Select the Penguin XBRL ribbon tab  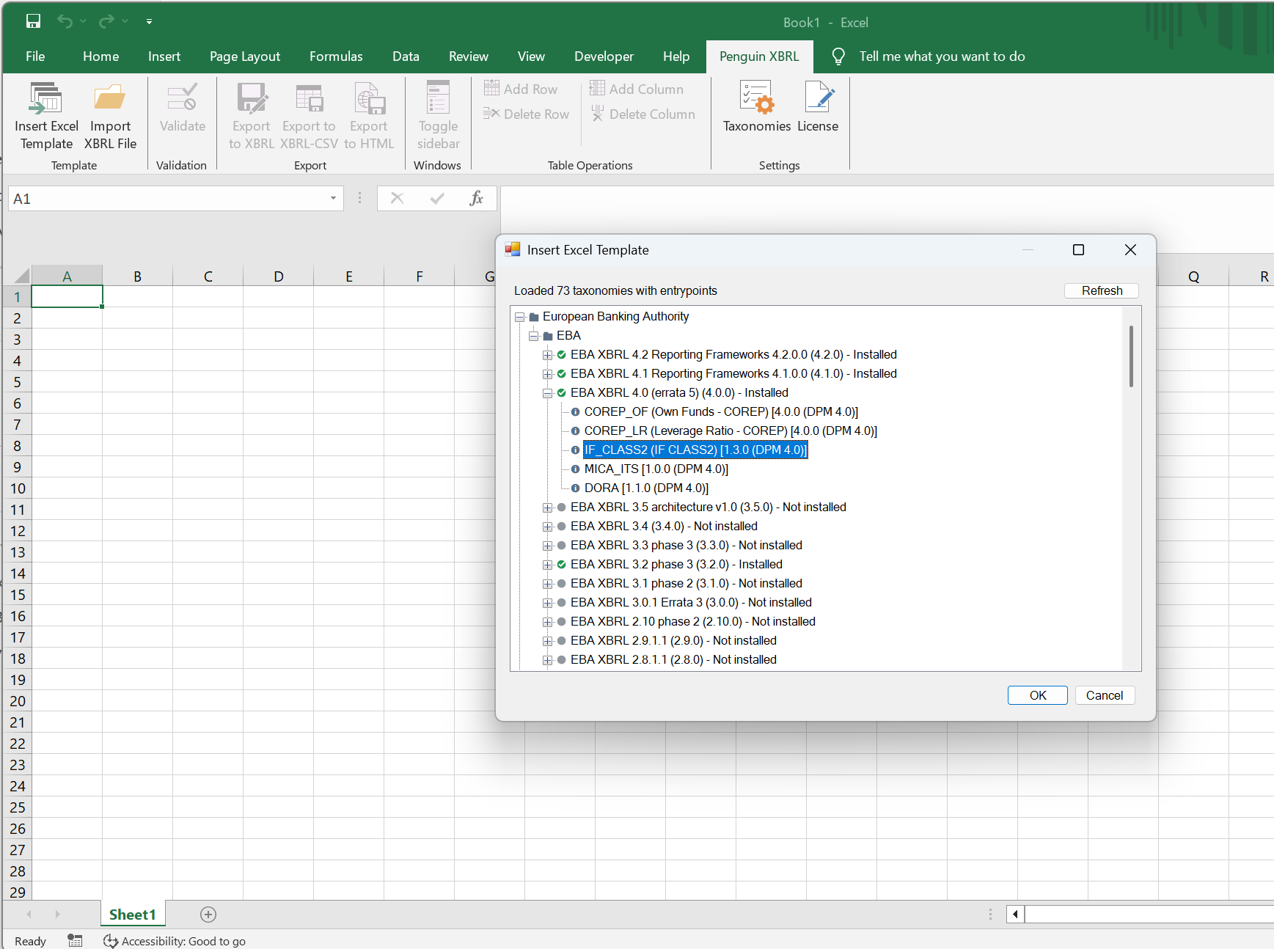coord(759,56)
